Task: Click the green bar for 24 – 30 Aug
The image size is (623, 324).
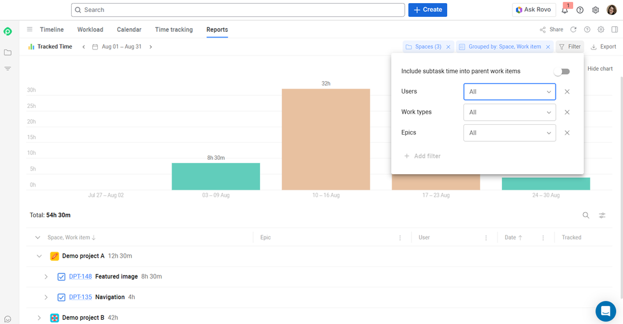Action: click(x=546, y=184)
